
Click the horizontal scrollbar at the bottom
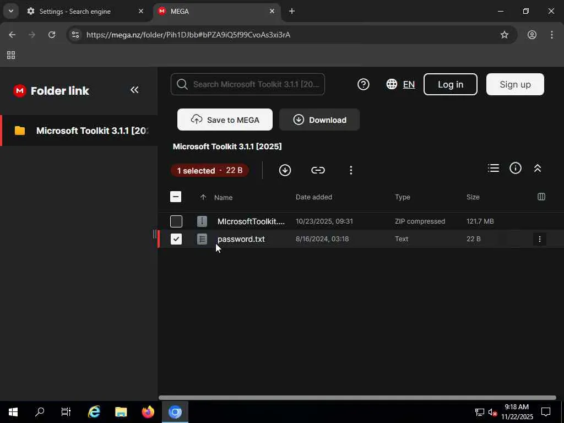(x=357, y=398)
